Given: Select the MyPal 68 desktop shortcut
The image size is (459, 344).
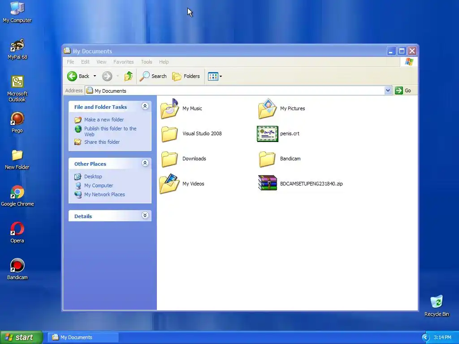Looking at the screenshot, I should point(17,49).
